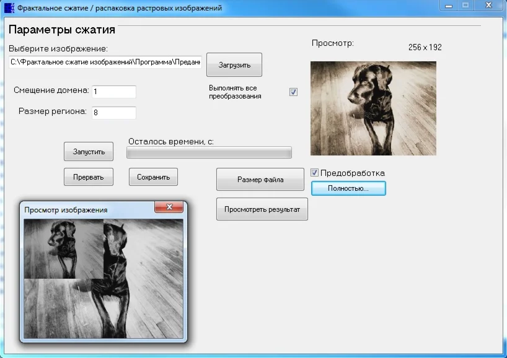Close the Просмотр изображения dialog

(x=169, y=207)
